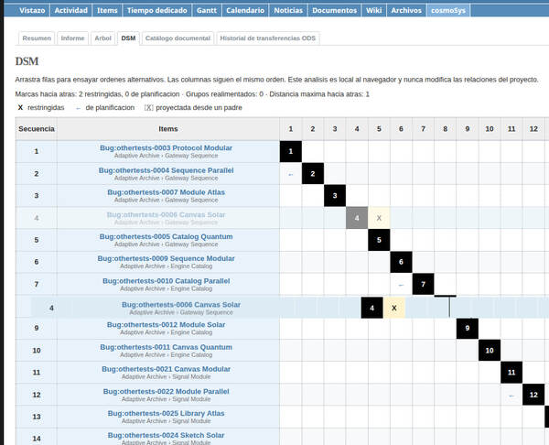
Task: Open Bug:othertests-0011 Canvas Quantum link
Action: (166, 347)
